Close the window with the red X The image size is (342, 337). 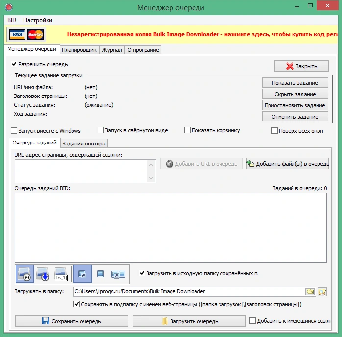328,6
